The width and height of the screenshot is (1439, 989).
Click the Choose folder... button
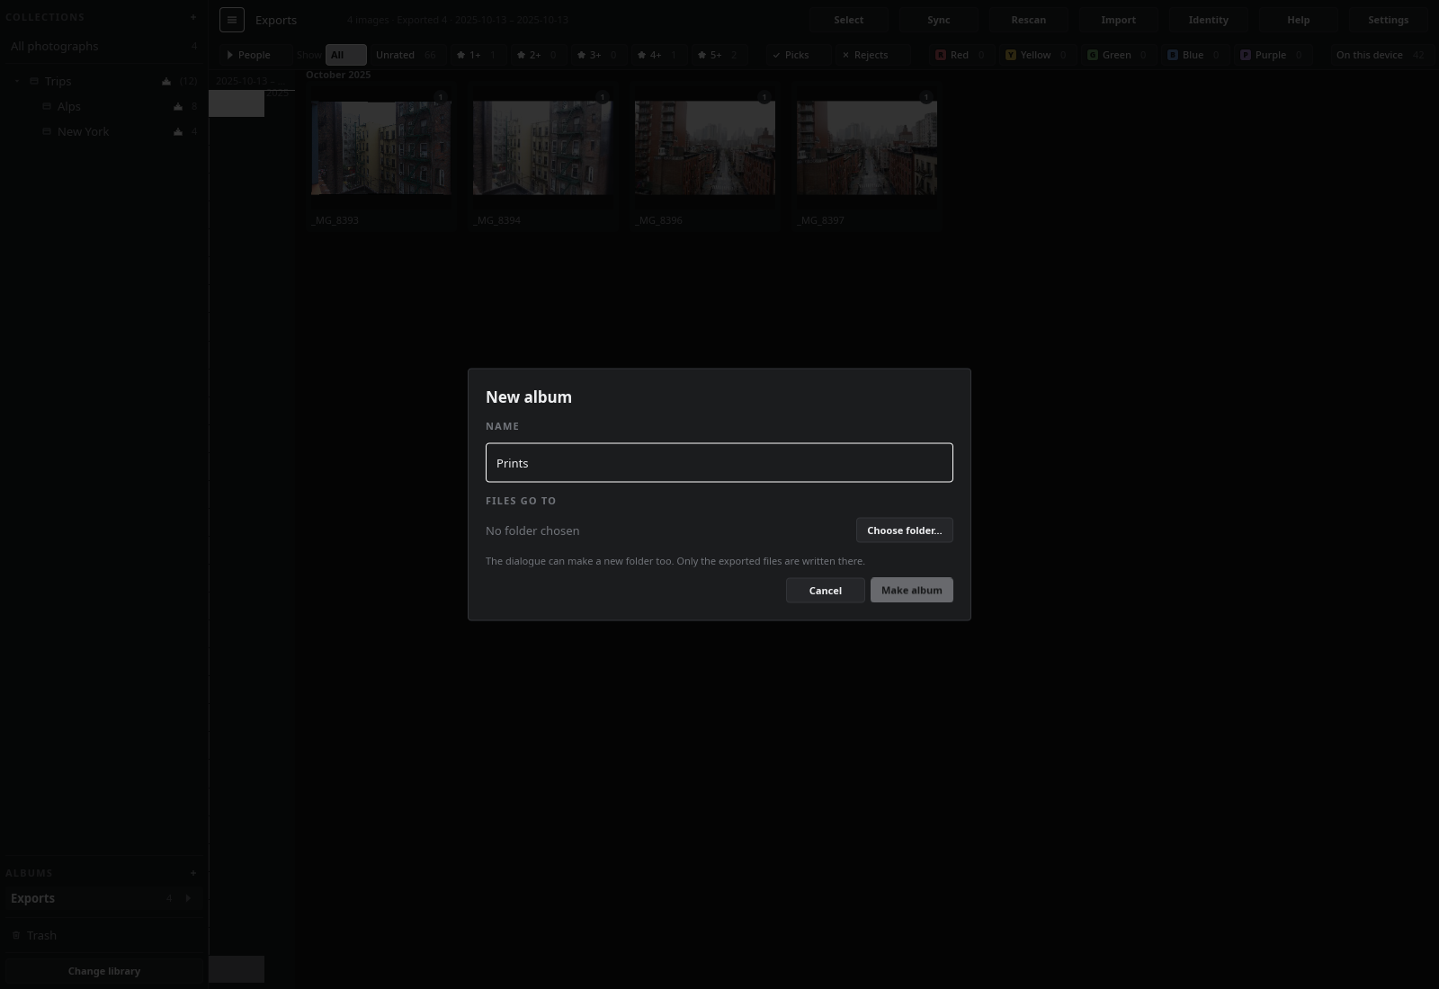point(904,530)
